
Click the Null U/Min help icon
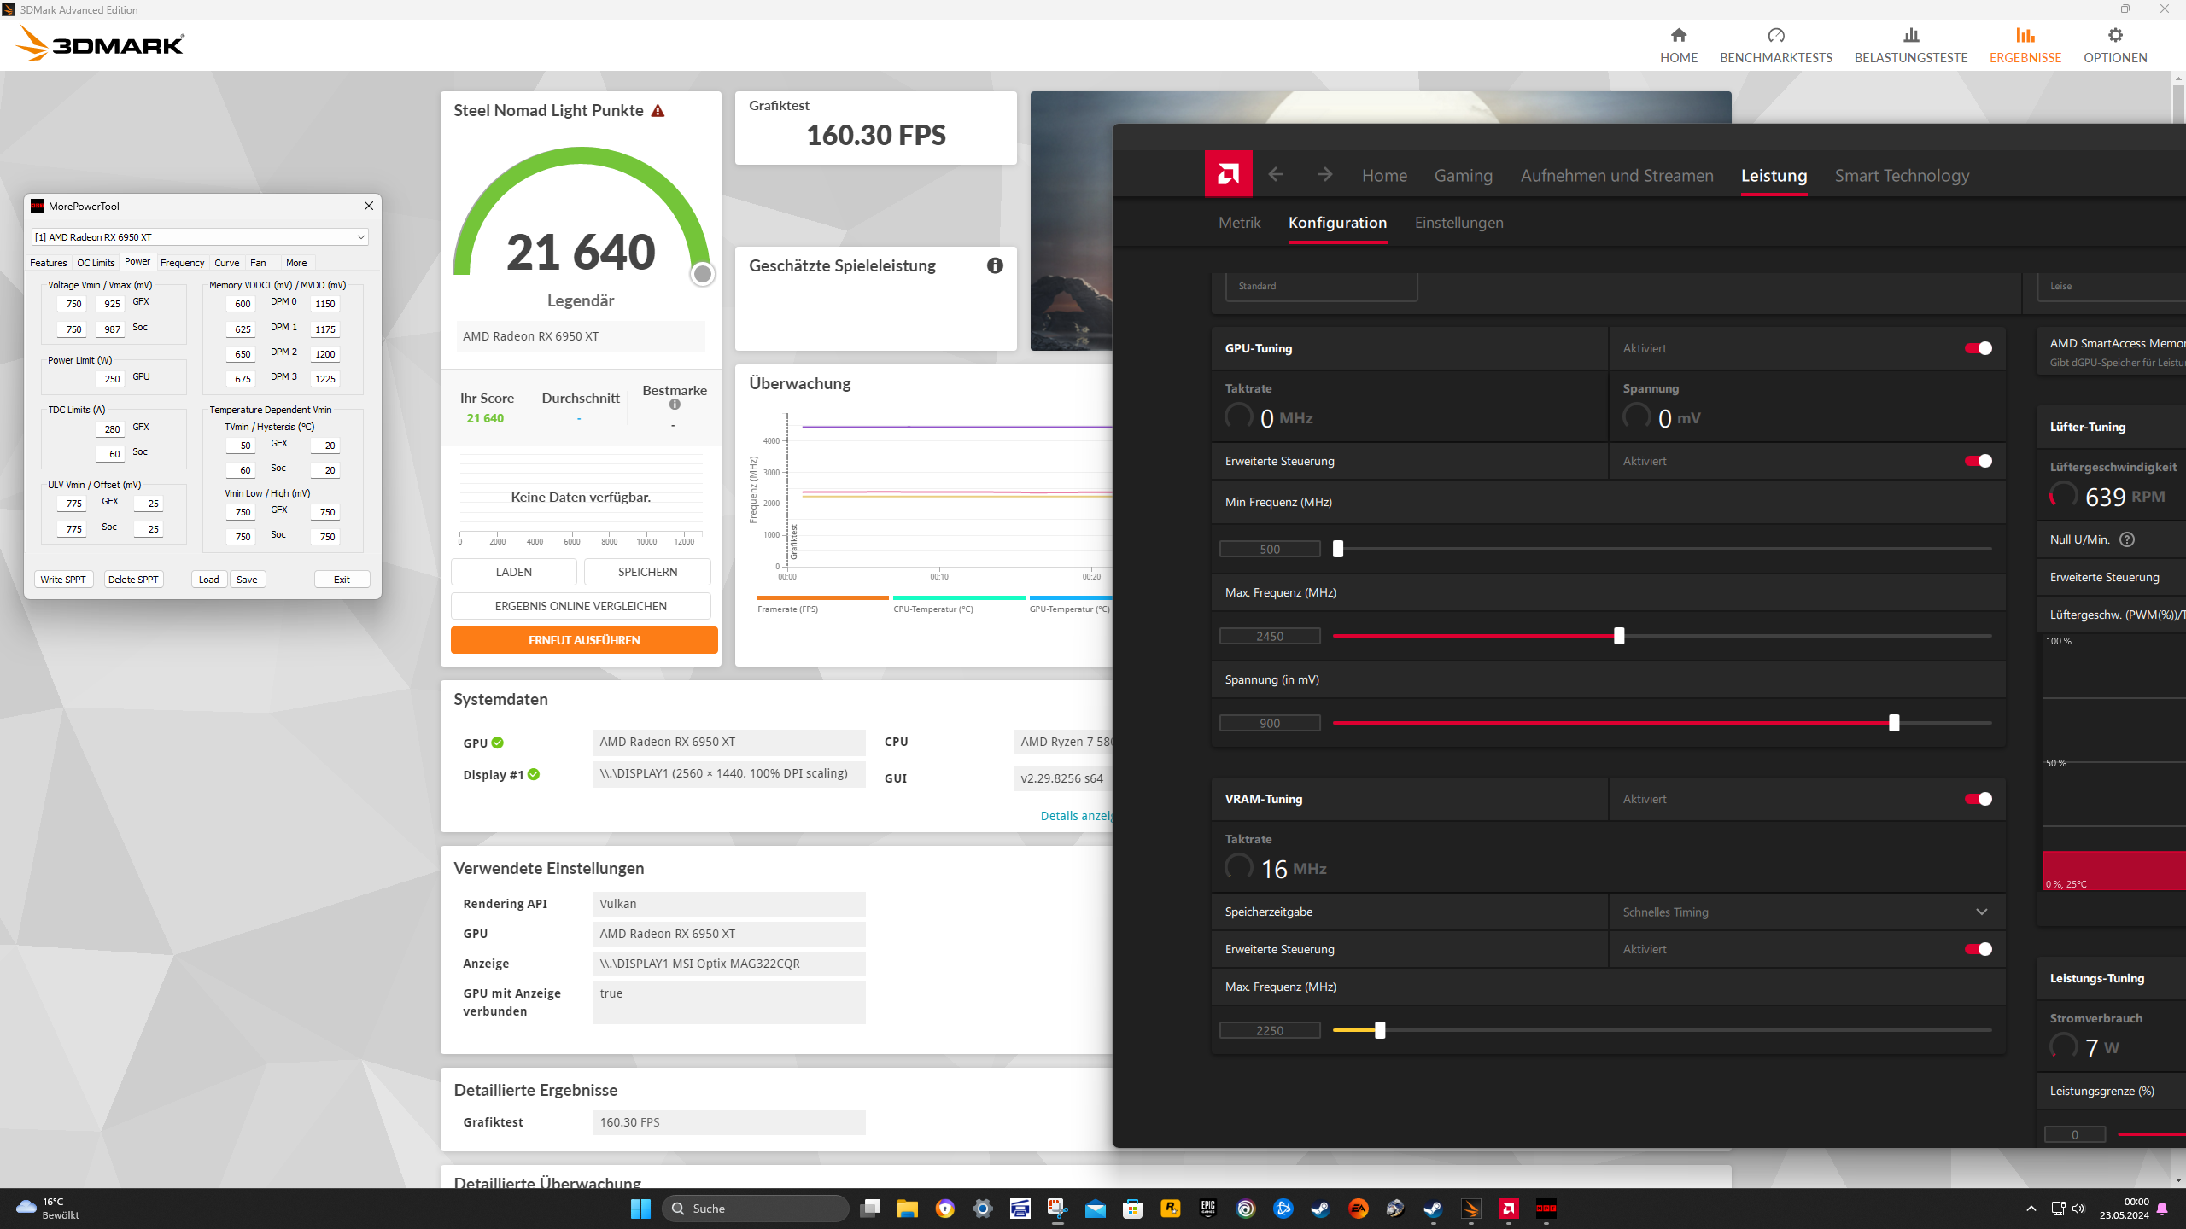click(x=2127, y=539)
